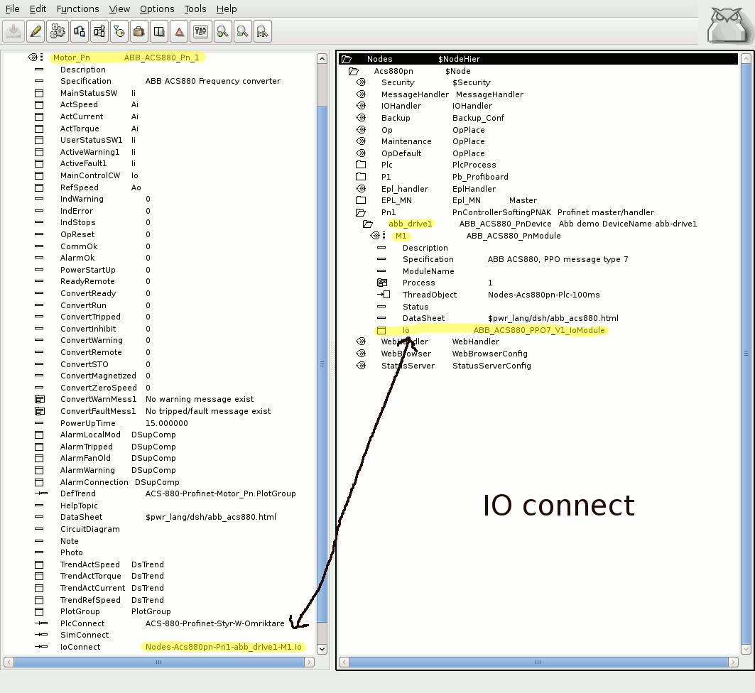Open the hierarchy diagram toolbar icon
The height and width of the screenshot is (693, 755).
[99, 32]
